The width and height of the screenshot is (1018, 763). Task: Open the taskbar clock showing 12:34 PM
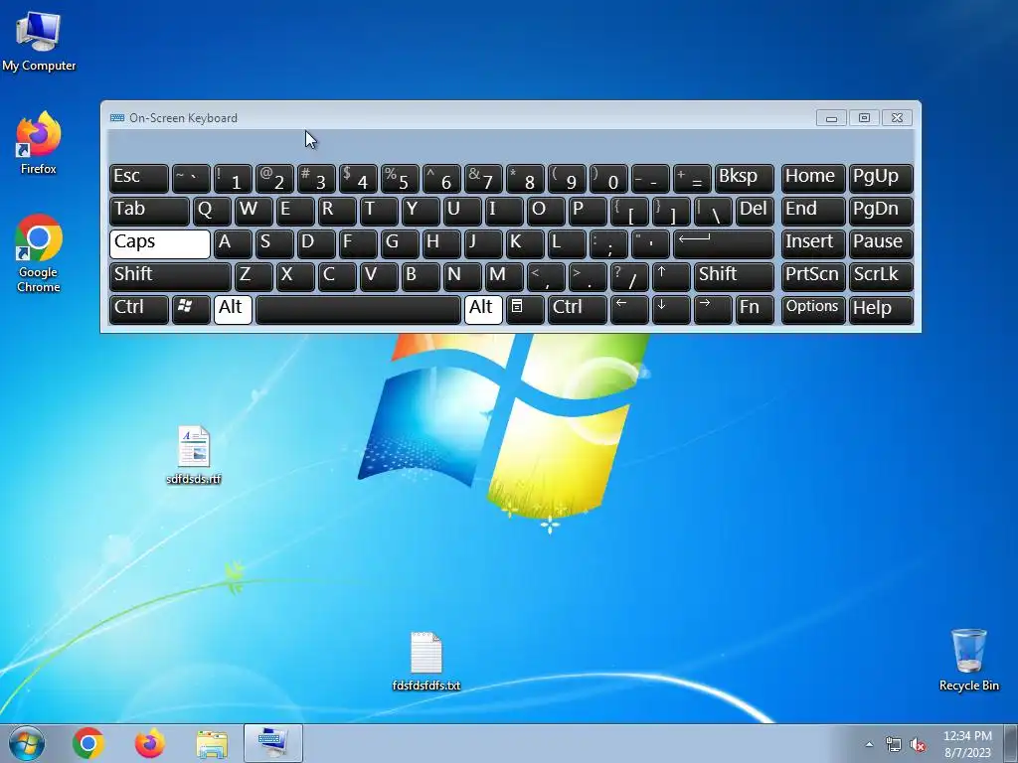click(x=967, y=744)
